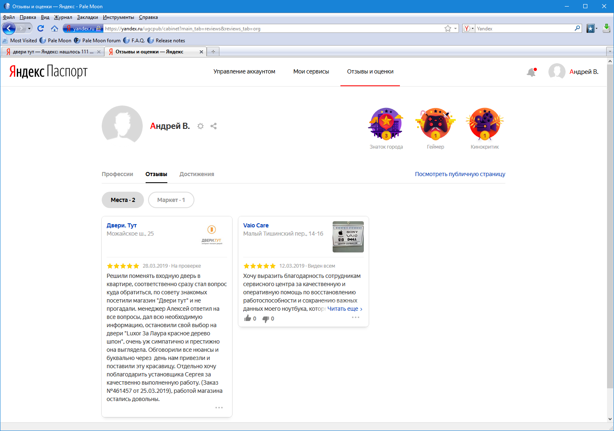
Task: Open more options on Двери. Тут review
Action: [219, 408]
